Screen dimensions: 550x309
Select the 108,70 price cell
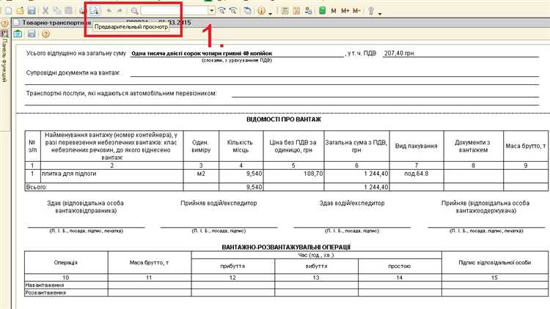[293, 176]
